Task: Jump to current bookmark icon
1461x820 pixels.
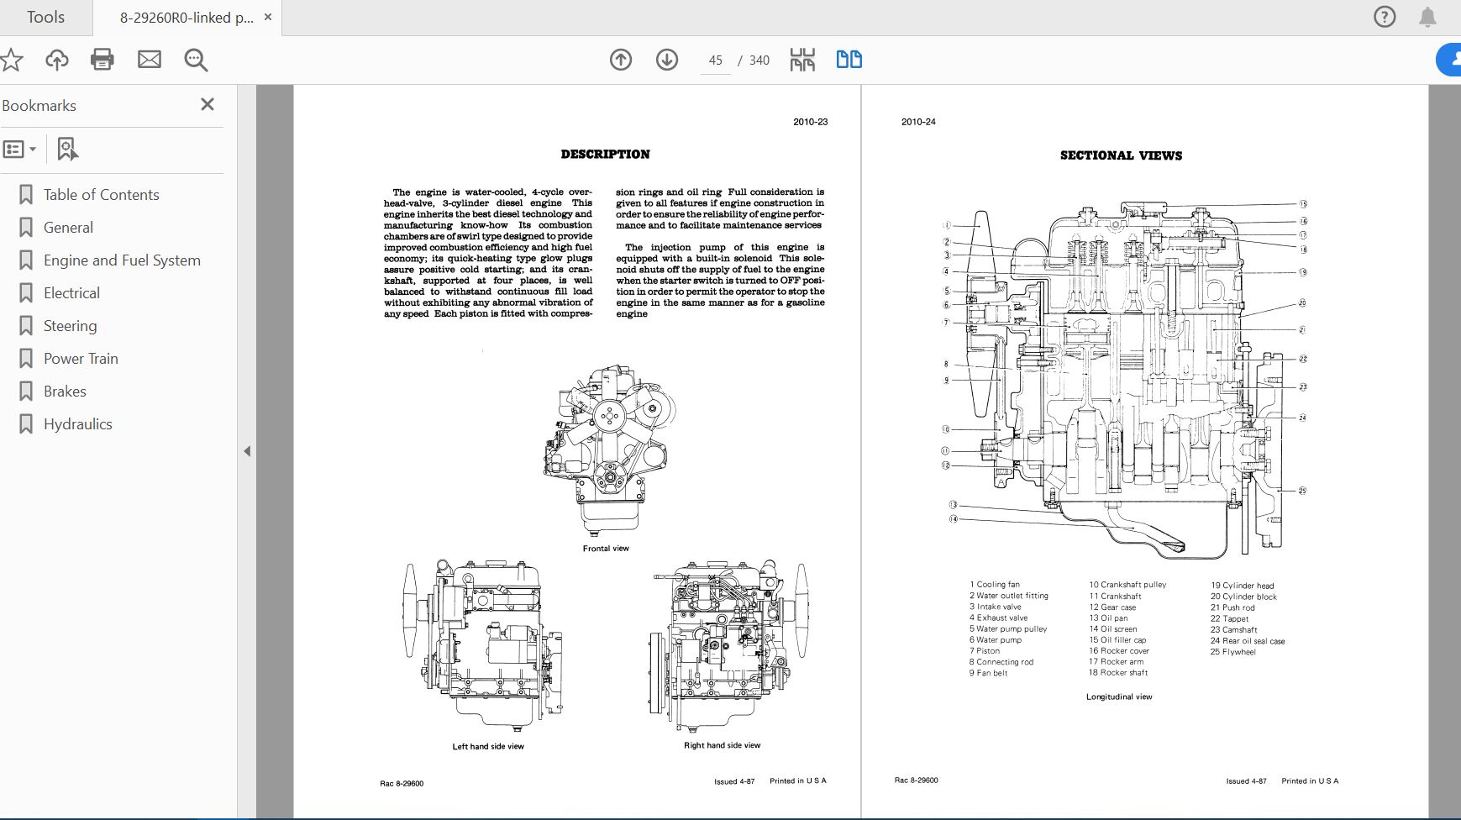Action: pyautogui.click(x=67, y=149)
